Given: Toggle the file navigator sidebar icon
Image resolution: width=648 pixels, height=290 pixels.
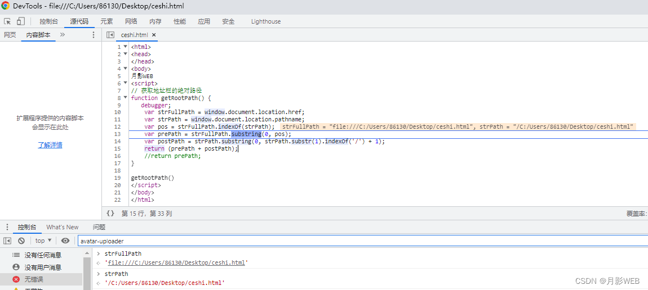Looking at the screenshot, I should click(110, 35).
